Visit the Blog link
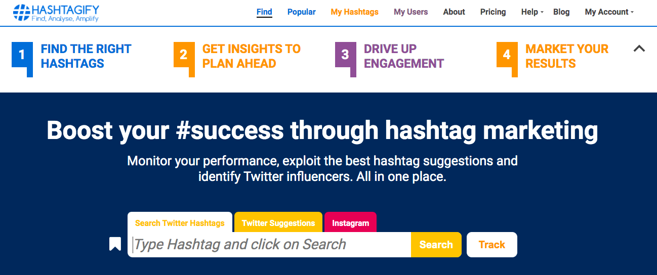Screen dimensions: 657x275 [x=561, y=12]
